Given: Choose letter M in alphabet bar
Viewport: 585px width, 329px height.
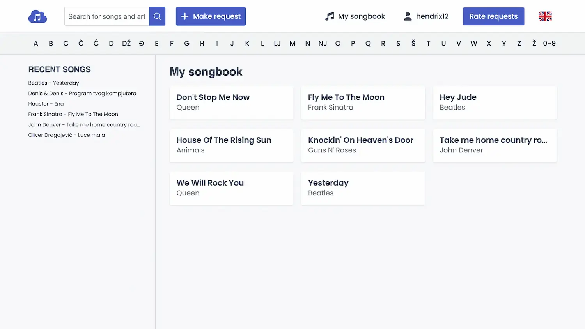Looking at the screenshot, I should pos(292,44).
